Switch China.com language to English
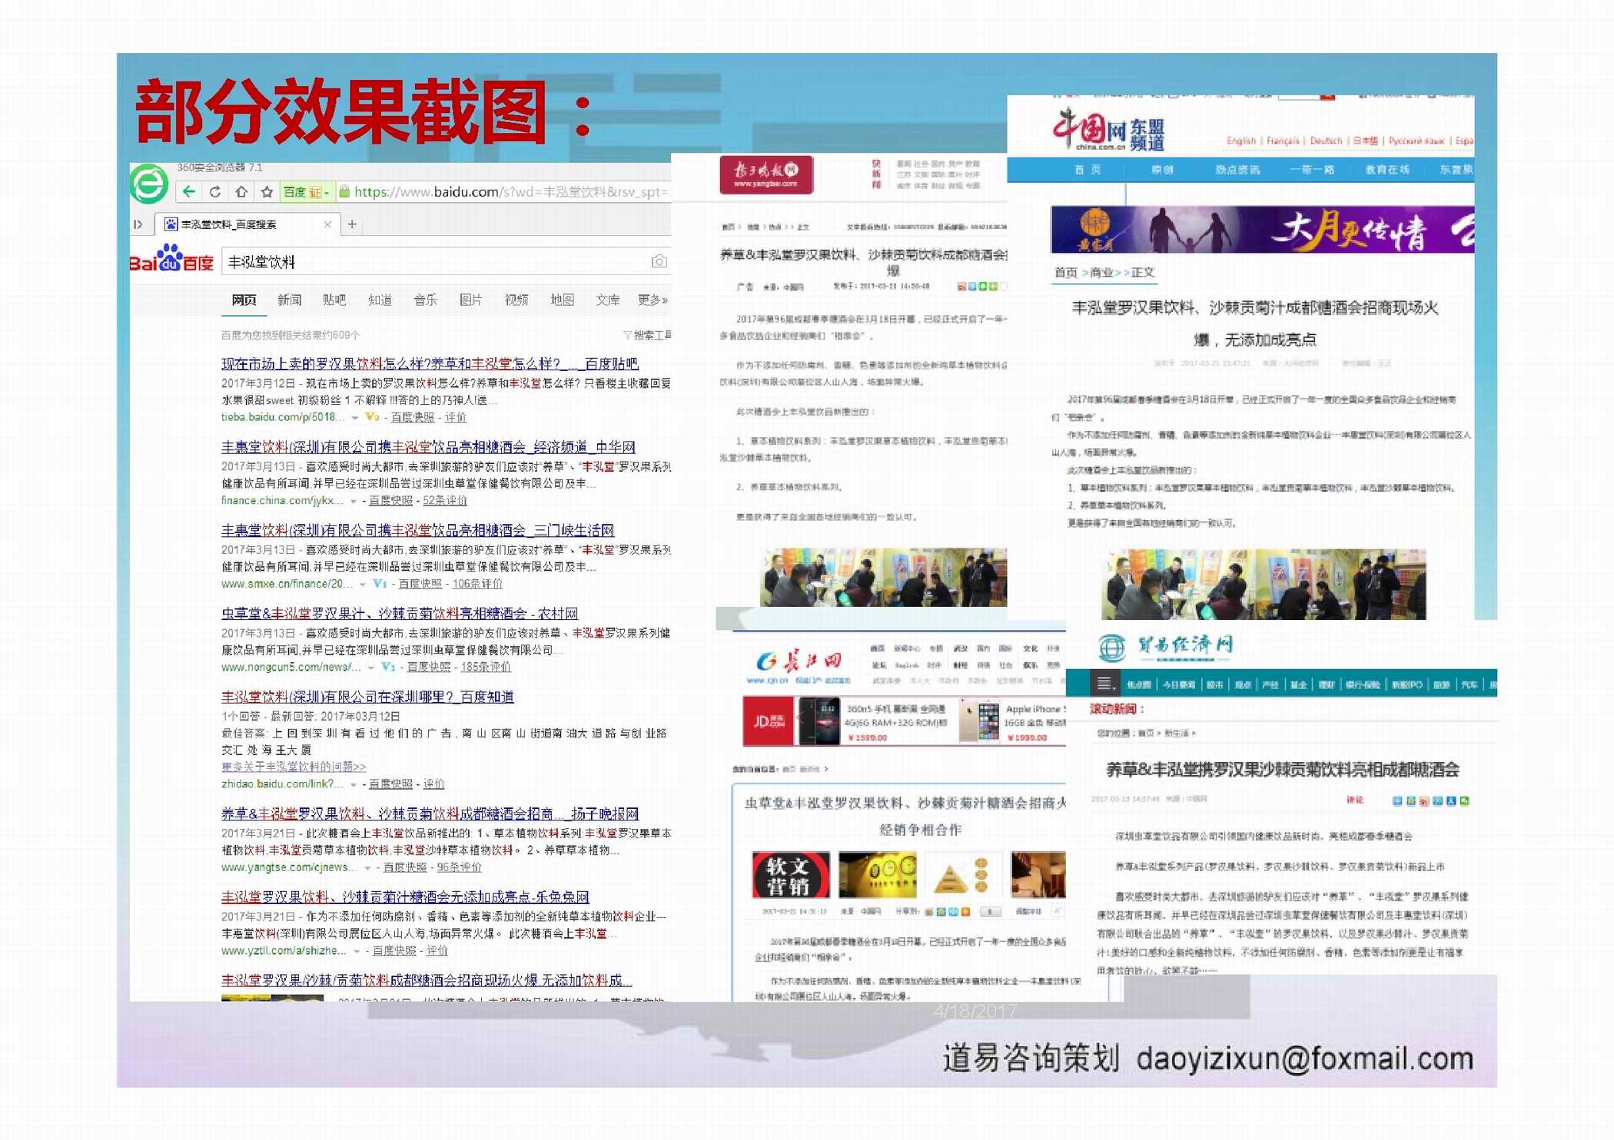This screenshot has height=1140, width=1614. pyautogui.click(x=1241, y=141)
